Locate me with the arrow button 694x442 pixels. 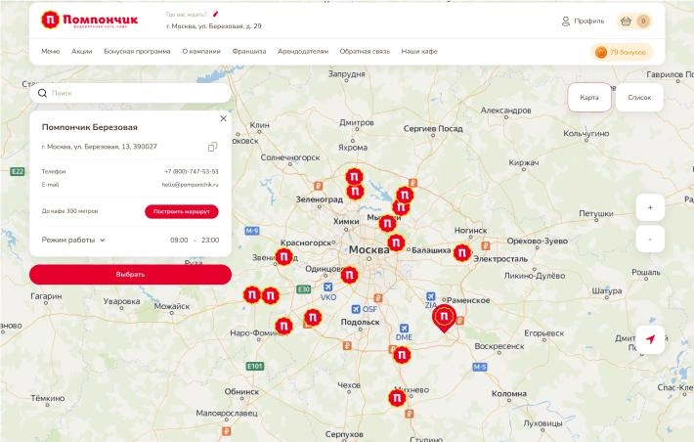[650, 339]
